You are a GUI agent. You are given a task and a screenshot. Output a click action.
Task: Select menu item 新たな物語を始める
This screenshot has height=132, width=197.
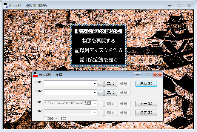[x=98, y=31]
